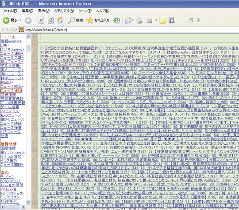
Task: Open the 芸能音楽速報 board link
Action: [x=12, y=99]
